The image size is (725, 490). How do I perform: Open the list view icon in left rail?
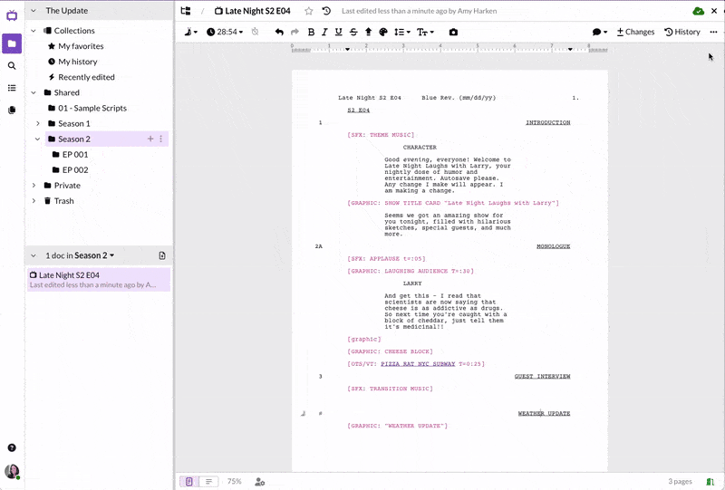point(12,88)
